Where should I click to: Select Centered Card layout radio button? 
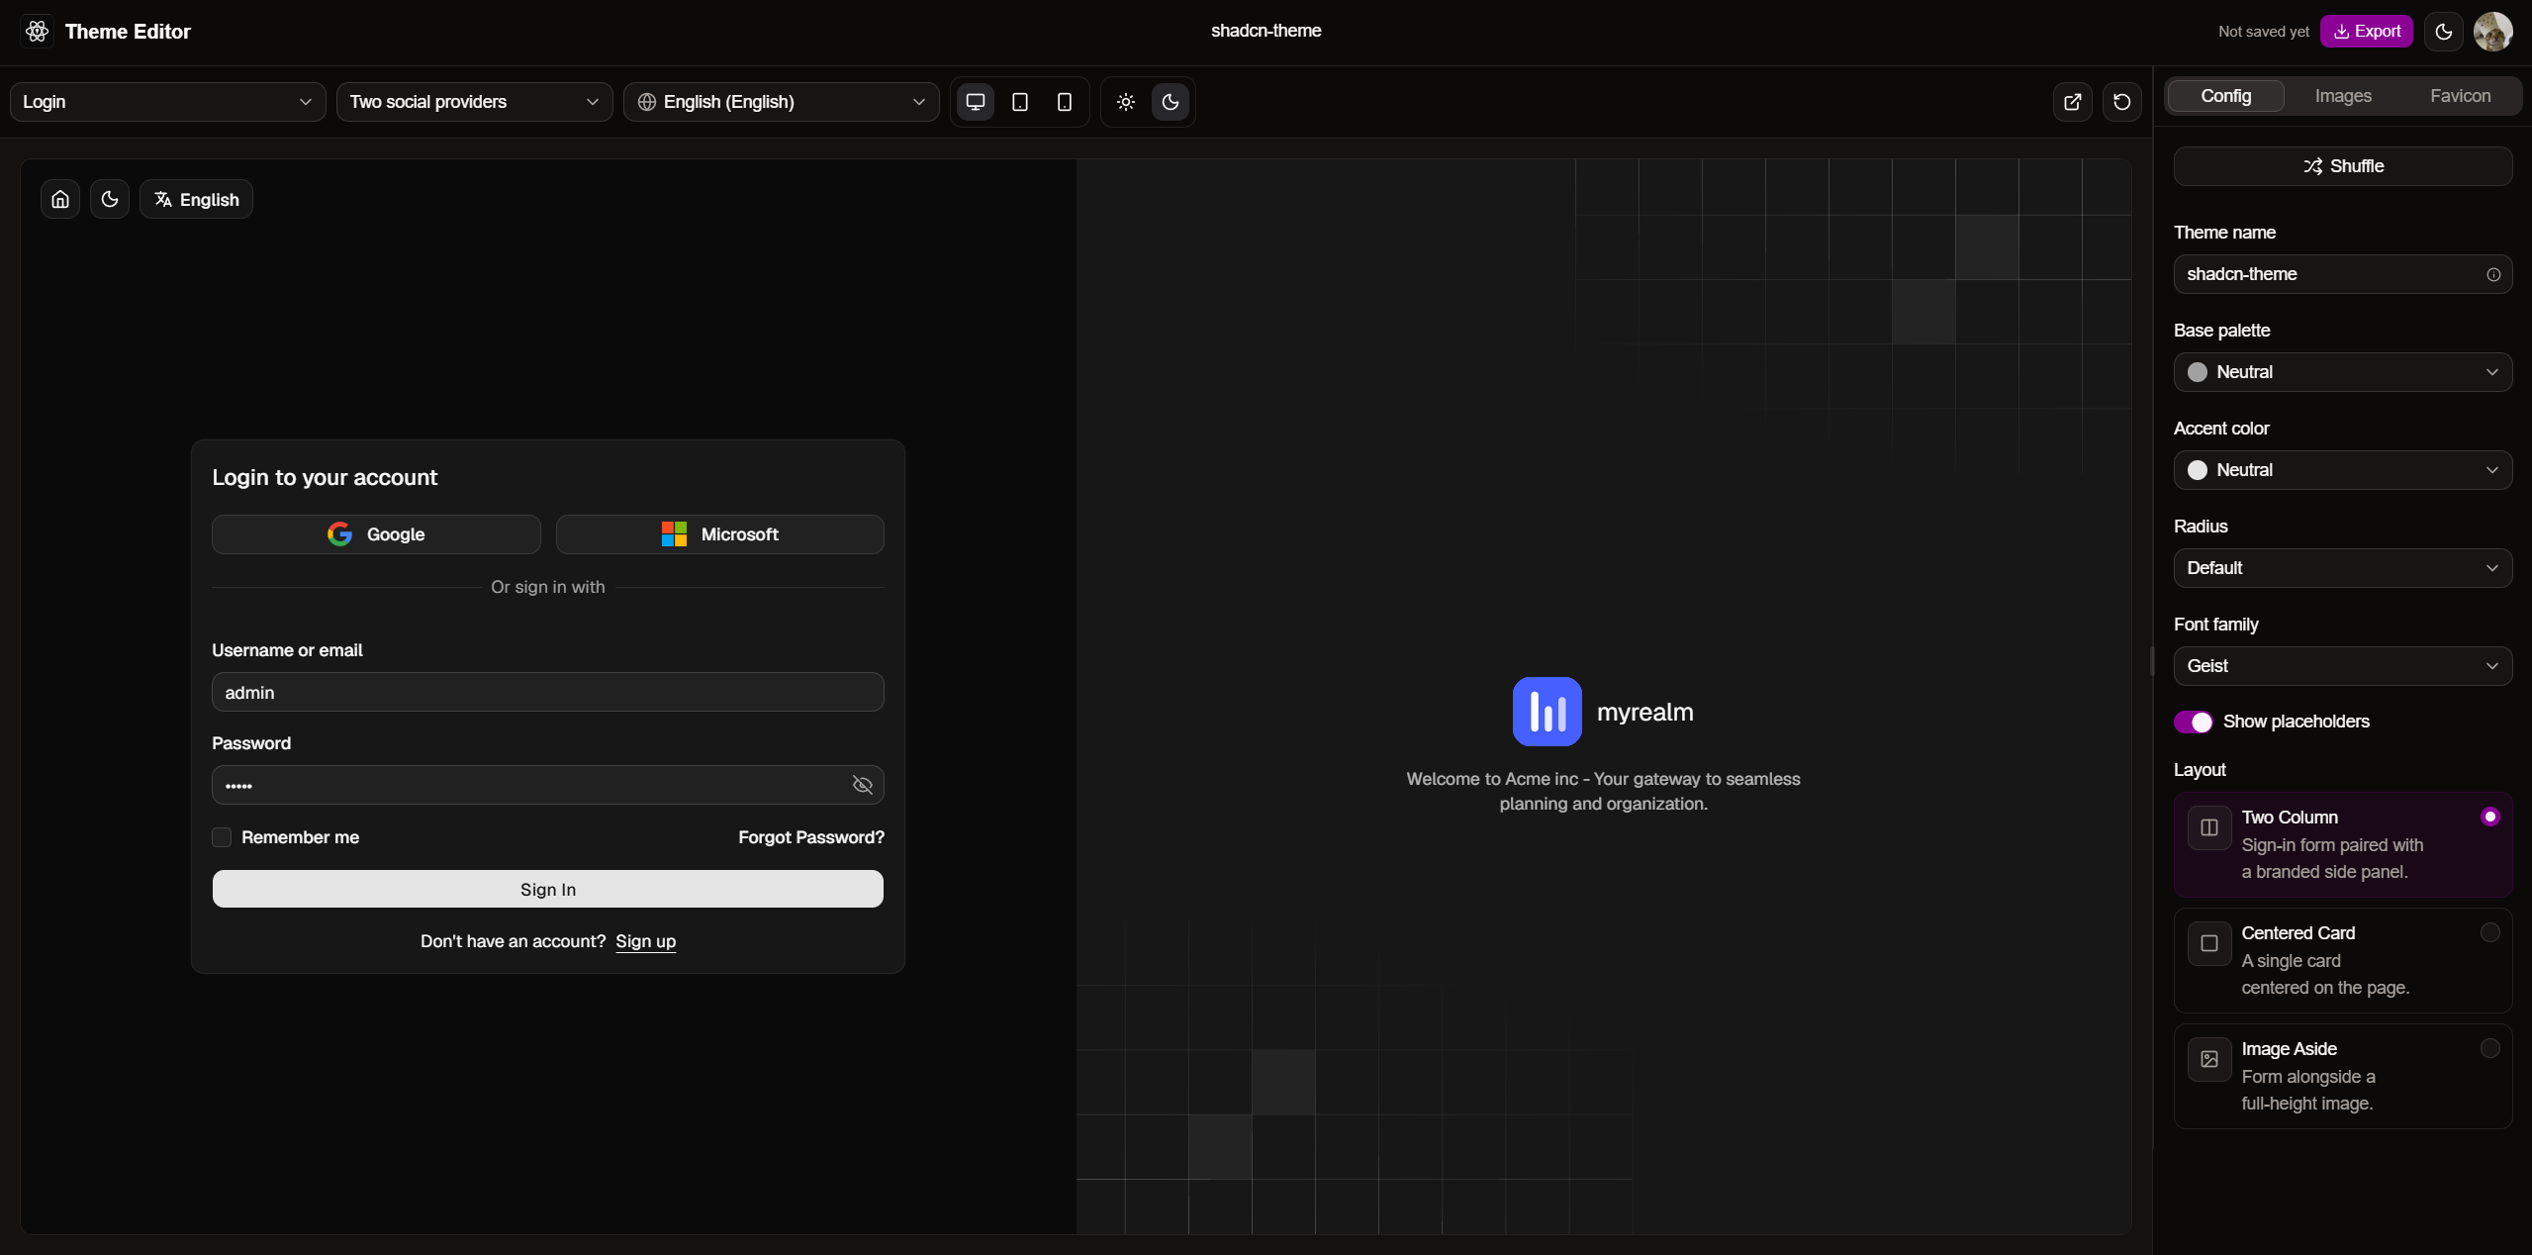pos(2490,932)
